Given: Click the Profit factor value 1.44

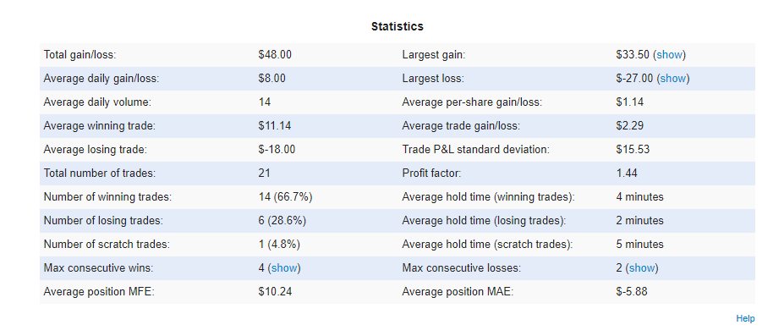Looking at the screenshot, I should pos(627,173).
